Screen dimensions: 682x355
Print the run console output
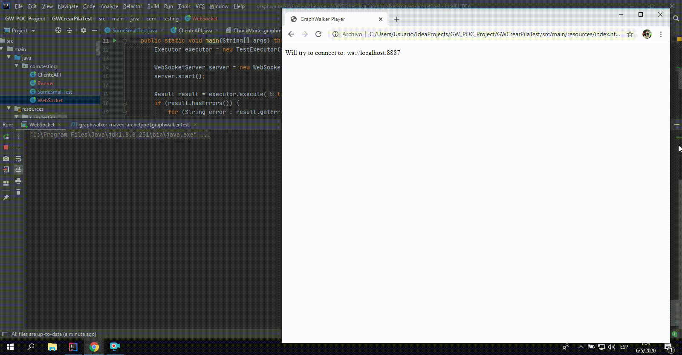pyautogui.click(x=18, y=181)
